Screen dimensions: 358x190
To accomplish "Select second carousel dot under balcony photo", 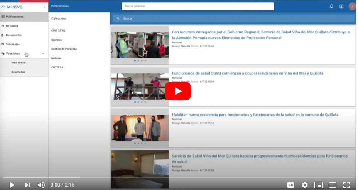I will pos(138,102).
